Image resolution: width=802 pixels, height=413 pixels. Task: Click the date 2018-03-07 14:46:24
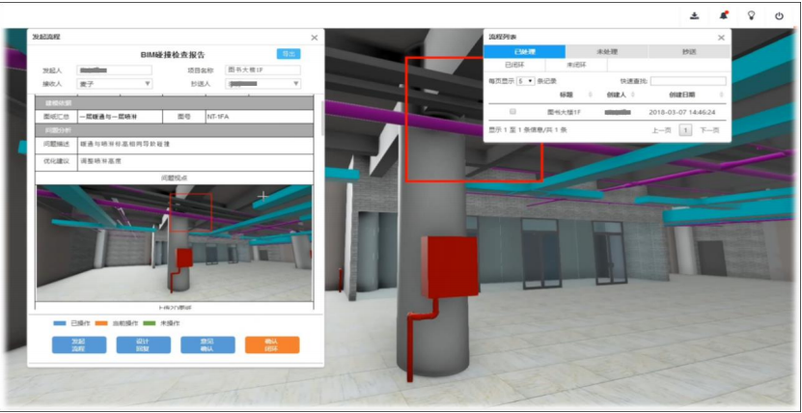pos(681,111)
